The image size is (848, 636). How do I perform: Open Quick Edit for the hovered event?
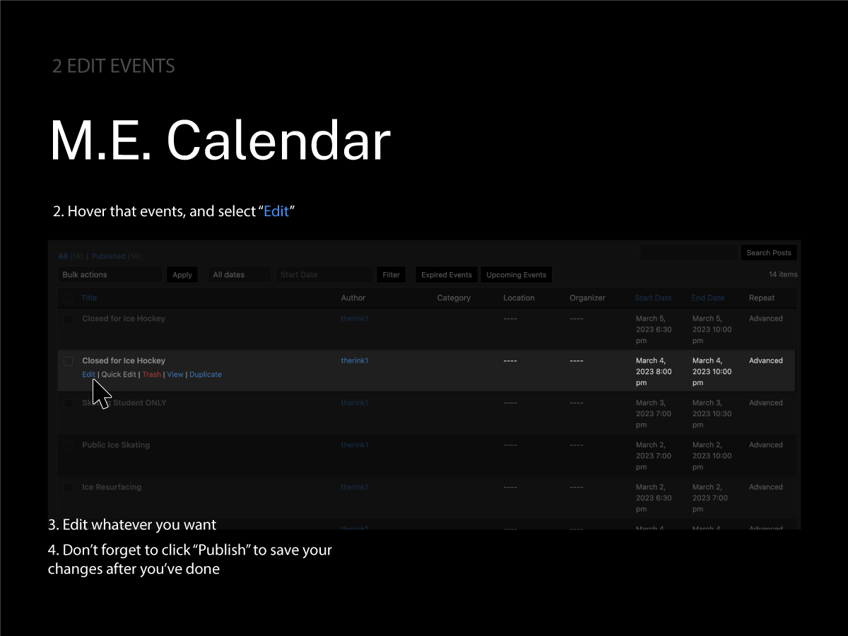click(x=119, y=375)
